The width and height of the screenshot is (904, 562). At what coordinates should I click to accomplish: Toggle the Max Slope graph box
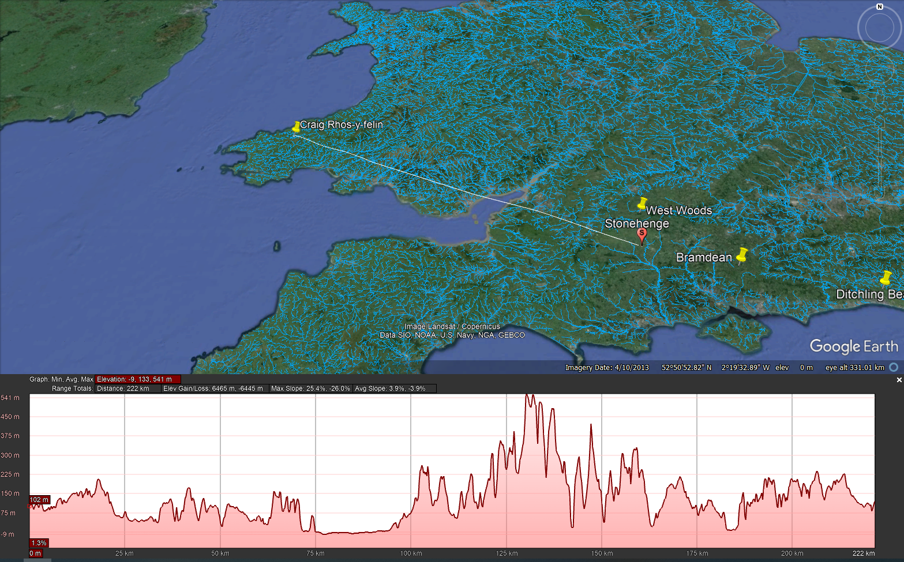(310, 389)
